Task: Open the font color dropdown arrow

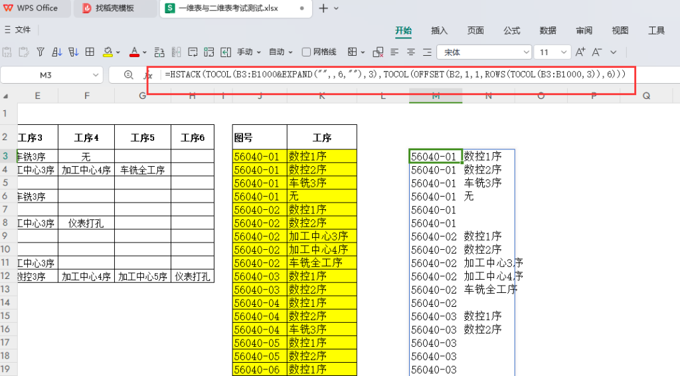Action: (144, 52)
